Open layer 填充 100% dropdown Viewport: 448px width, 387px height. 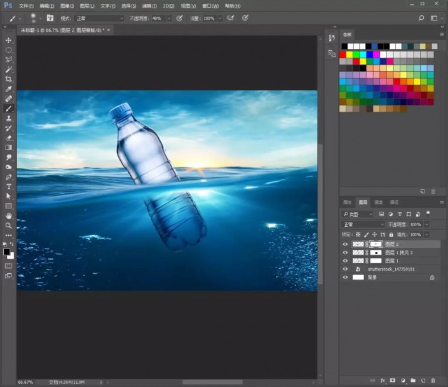tap(426, 234)
